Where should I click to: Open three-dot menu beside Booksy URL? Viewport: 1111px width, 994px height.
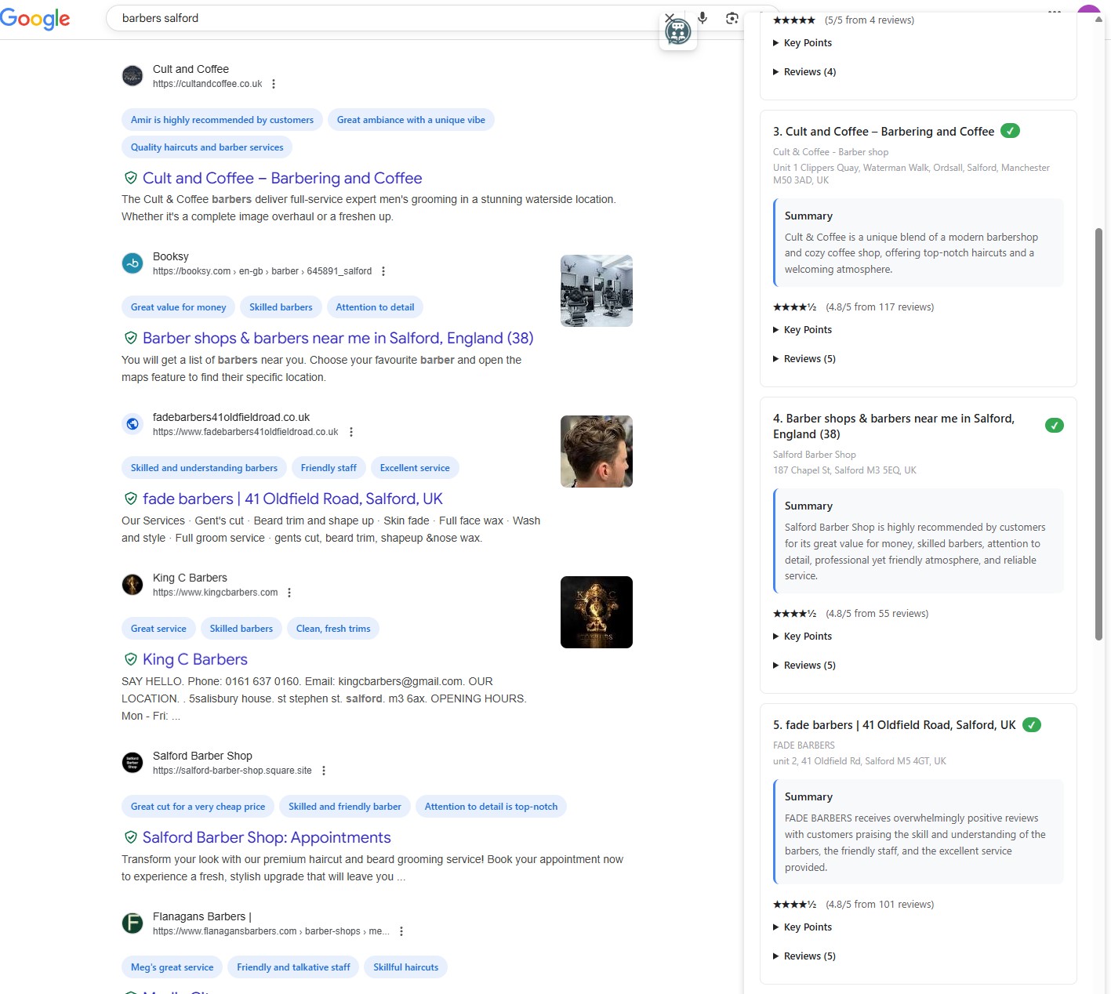pos(383,271)
